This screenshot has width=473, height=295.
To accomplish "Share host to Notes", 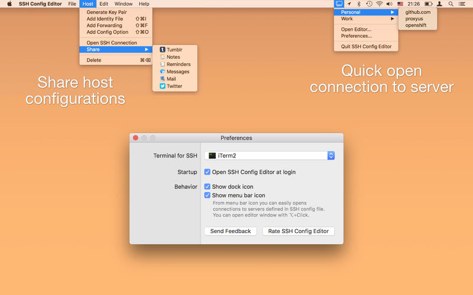I will [x=175, y=57].
